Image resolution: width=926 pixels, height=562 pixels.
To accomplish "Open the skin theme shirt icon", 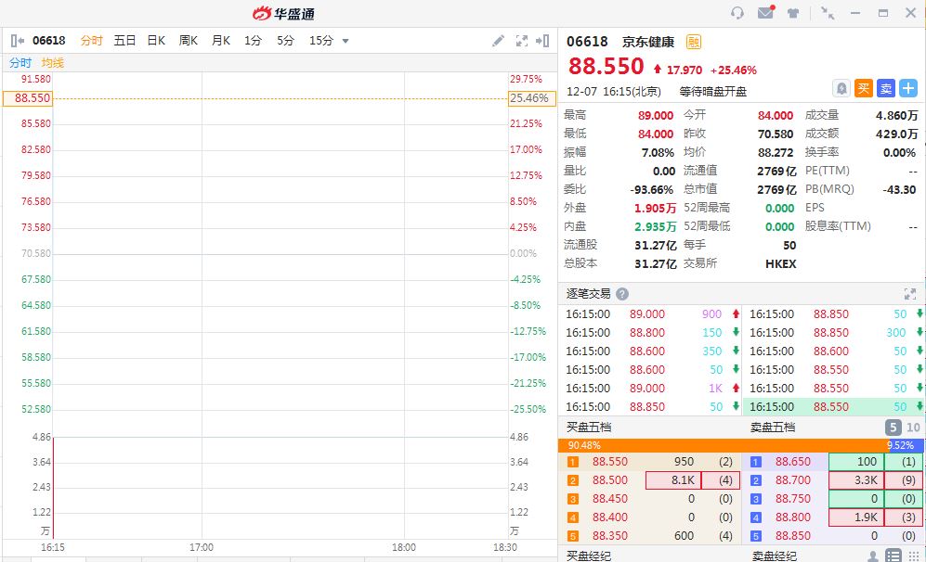I will tap(793, 13).
